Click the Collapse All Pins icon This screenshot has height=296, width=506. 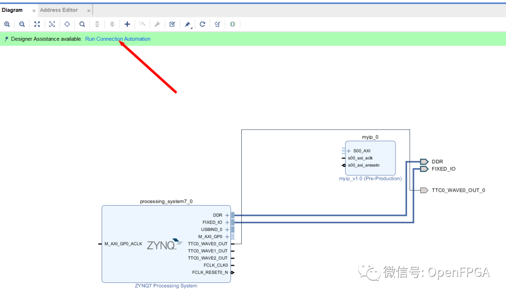click(97, 24)
